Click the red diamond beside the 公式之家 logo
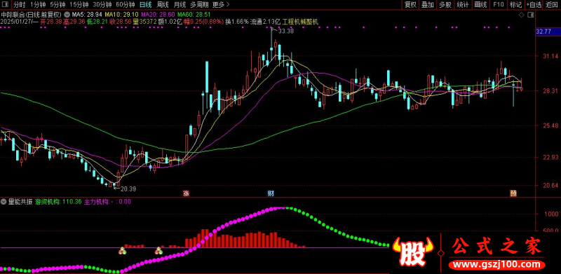 tap(441, 253)
